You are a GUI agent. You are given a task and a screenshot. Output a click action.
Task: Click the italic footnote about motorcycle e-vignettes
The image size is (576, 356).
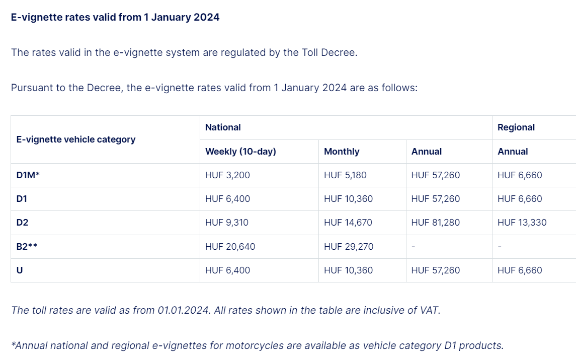(x=257, y=345)
